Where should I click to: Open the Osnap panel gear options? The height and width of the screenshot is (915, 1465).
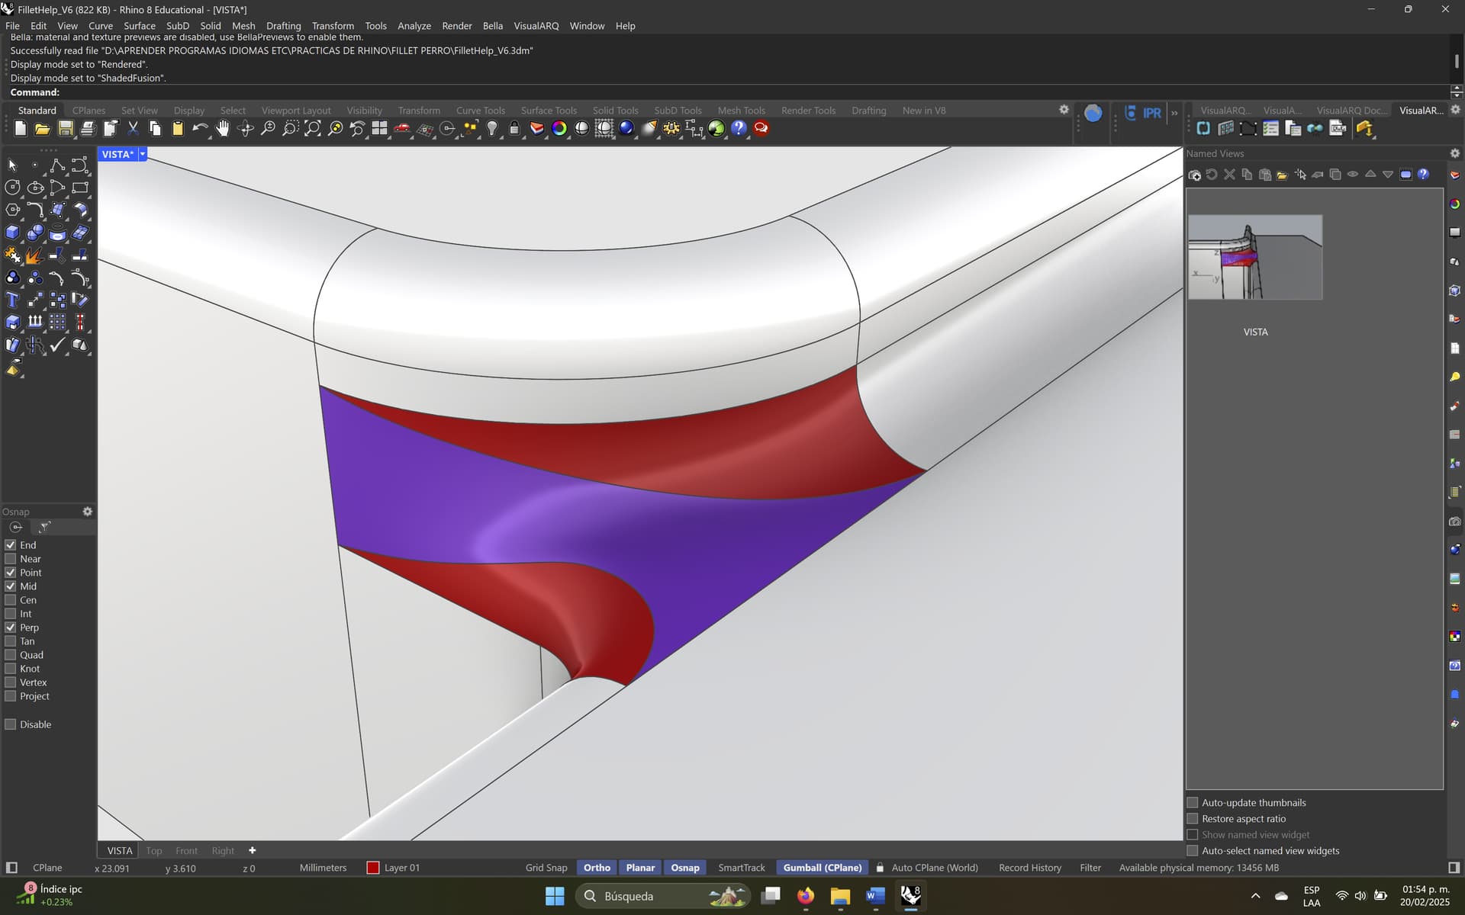(87, 512)
